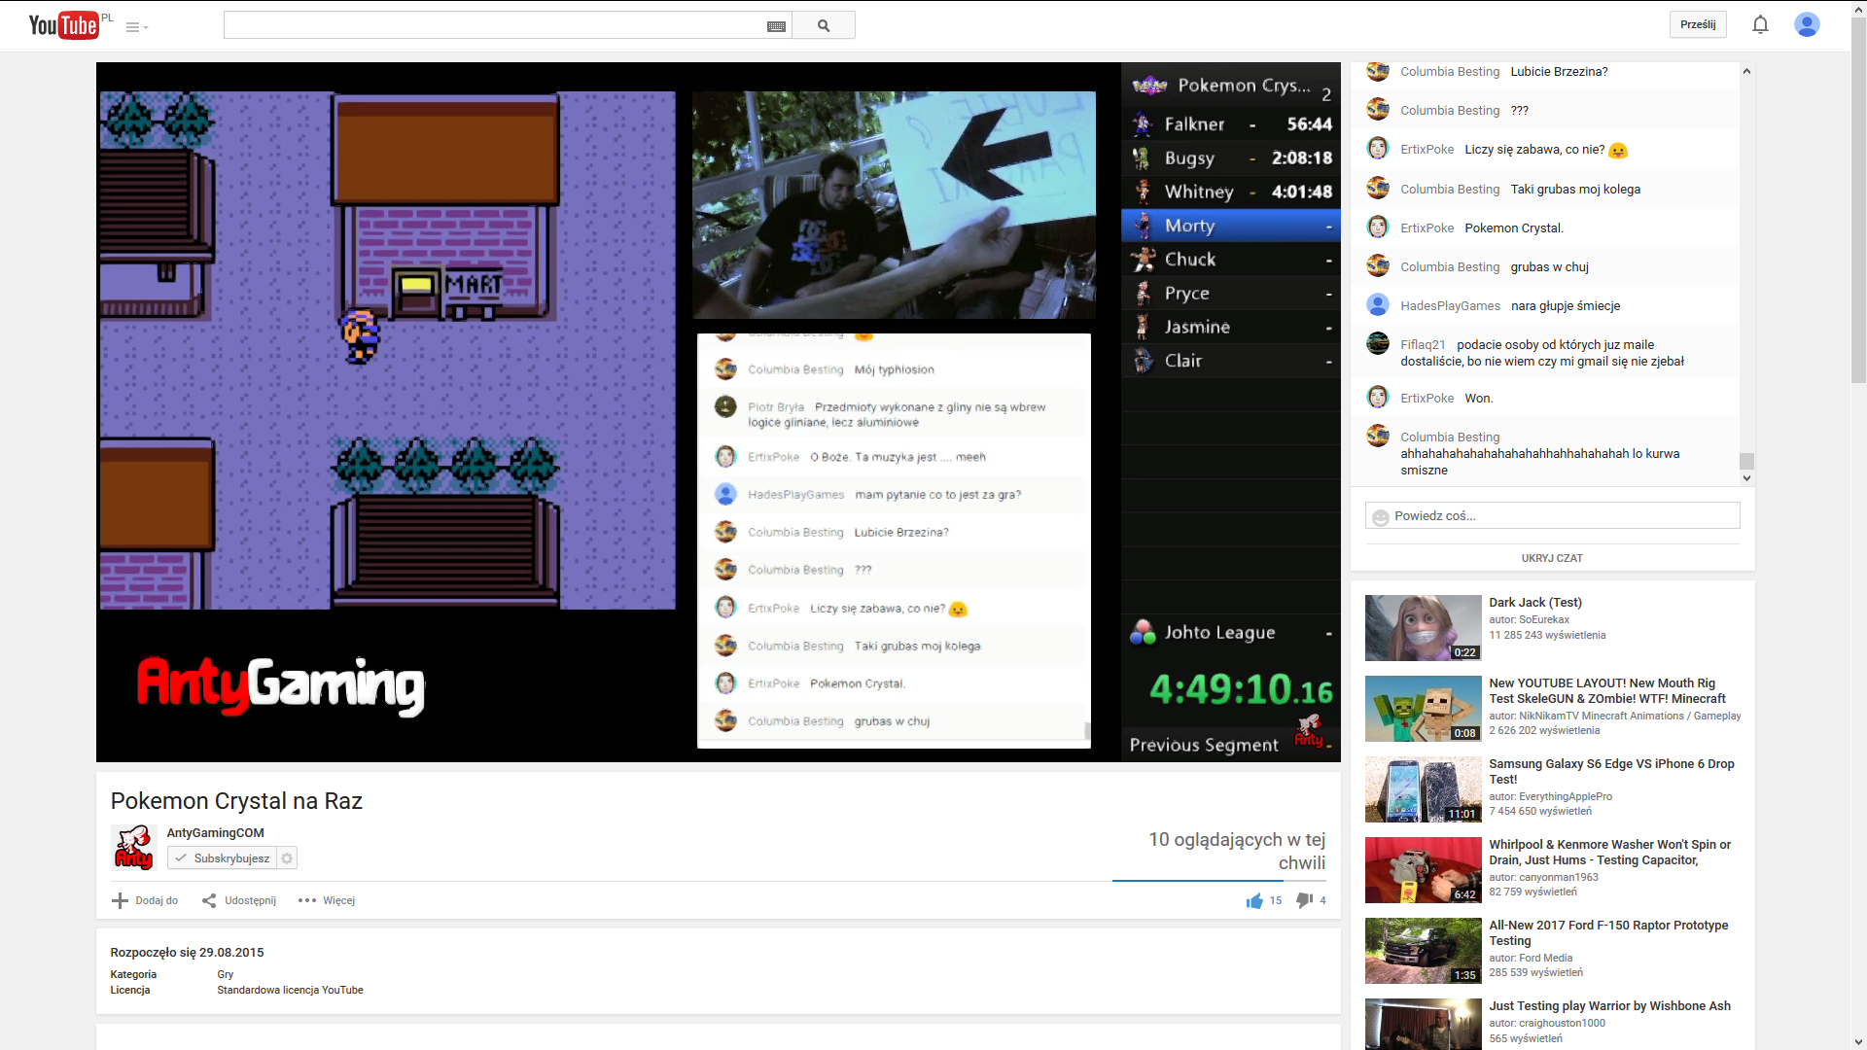1867x1050 pixels.
Task: Toggle the Subskrybujesz subscription button
Action: point(223,858)
